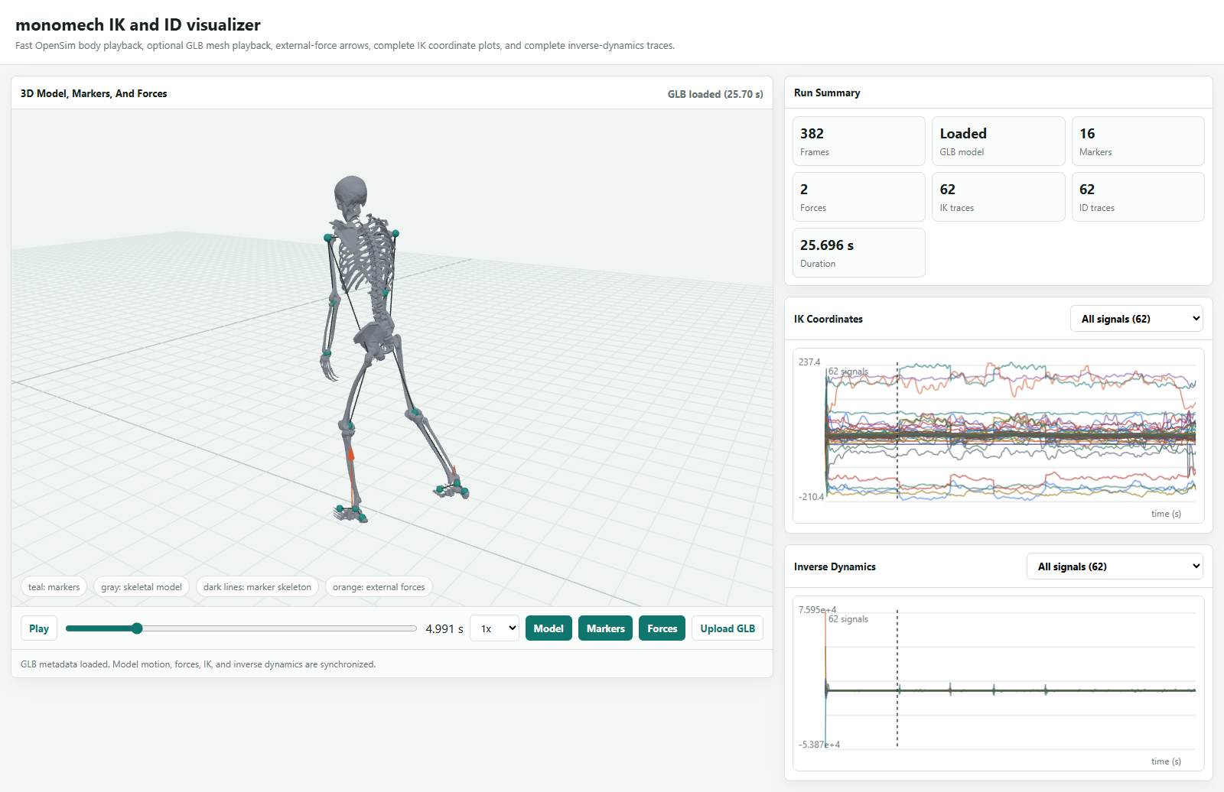Click the 7.595e+4 axis label

pyautogui.click(x=817, y=610)
